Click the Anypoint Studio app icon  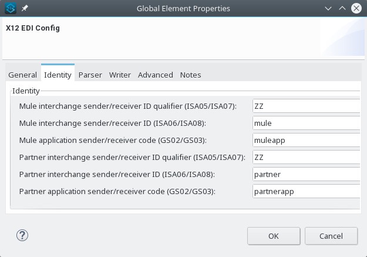tap(11, 8)
